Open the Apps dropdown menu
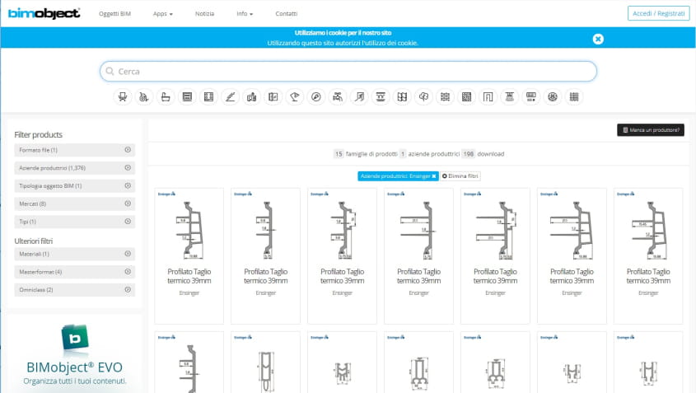This screenshot has width=696, height=393. (x=162, y=14)
